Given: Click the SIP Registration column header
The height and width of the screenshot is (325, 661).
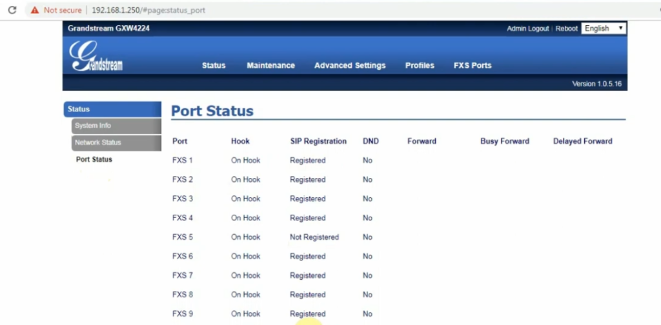Looking at the screenshot, I should 318,141.
